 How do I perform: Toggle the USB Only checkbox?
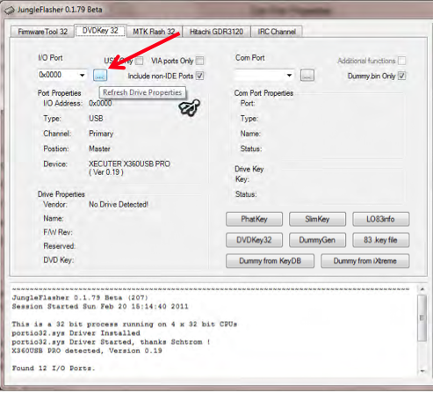(140, 61)
